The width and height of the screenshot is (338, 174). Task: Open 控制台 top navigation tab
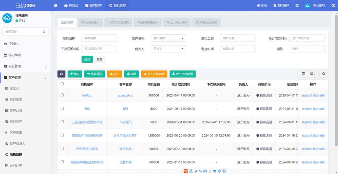coord(71,6)
